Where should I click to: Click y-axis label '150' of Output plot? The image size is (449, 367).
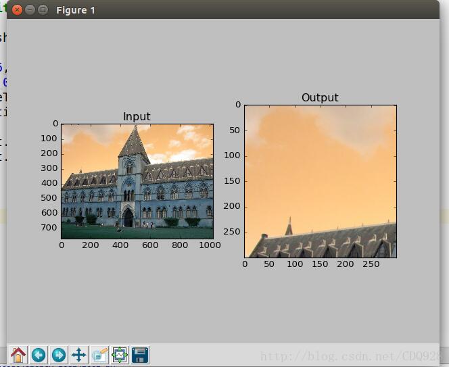point(232,181)
